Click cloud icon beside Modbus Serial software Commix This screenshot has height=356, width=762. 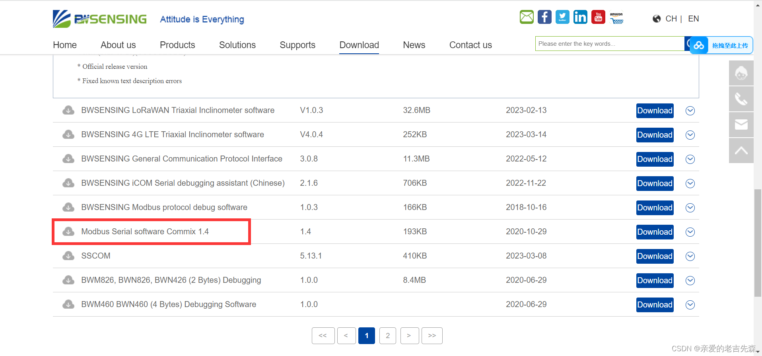click(x=68, y=231)
